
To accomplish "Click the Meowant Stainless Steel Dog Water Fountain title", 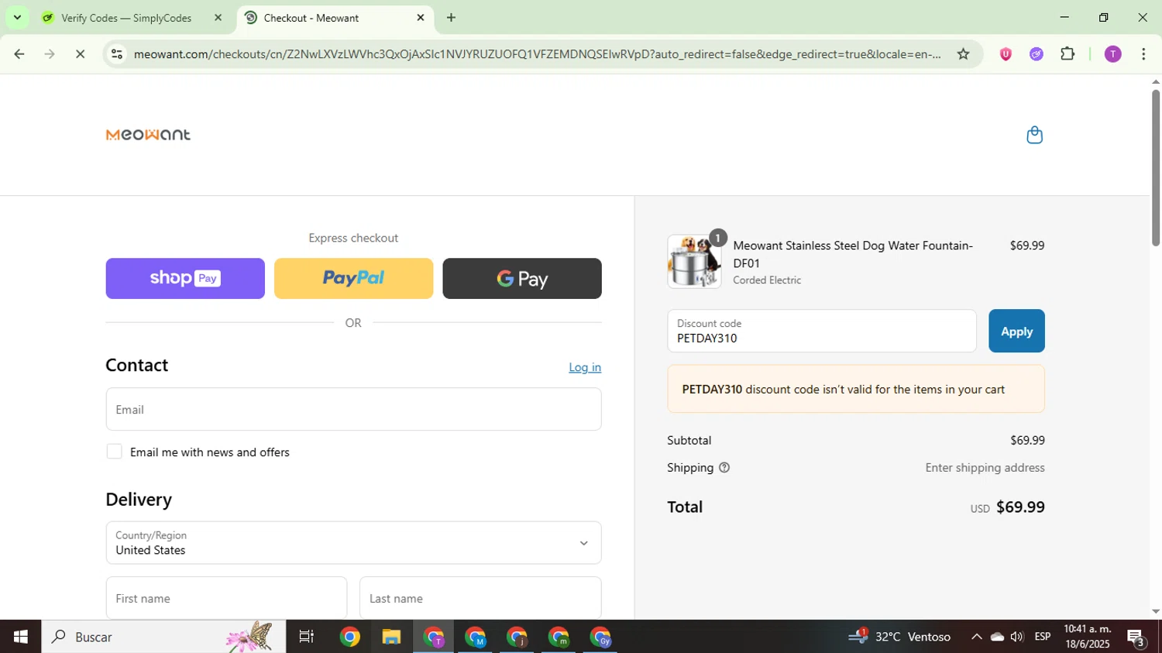I will coord(853,254).
